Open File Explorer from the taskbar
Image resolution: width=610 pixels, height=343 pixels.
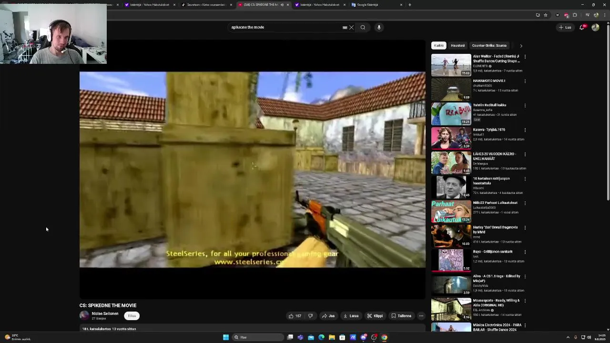(332, 337)
